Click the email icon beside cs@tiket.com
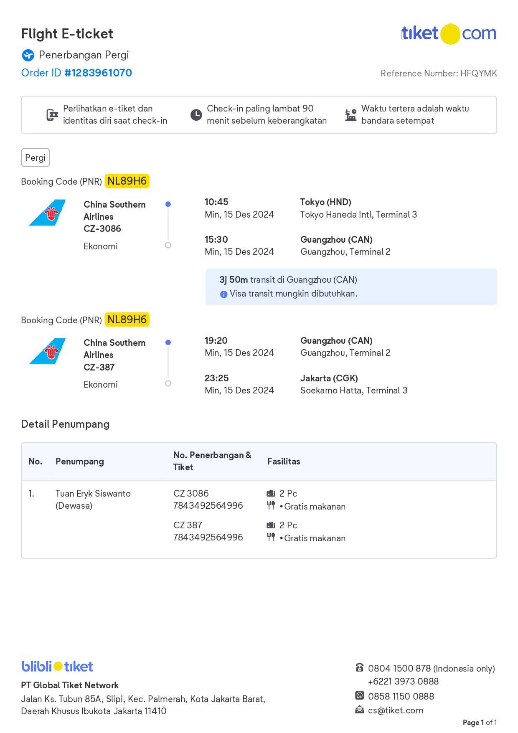 (359, 710)
